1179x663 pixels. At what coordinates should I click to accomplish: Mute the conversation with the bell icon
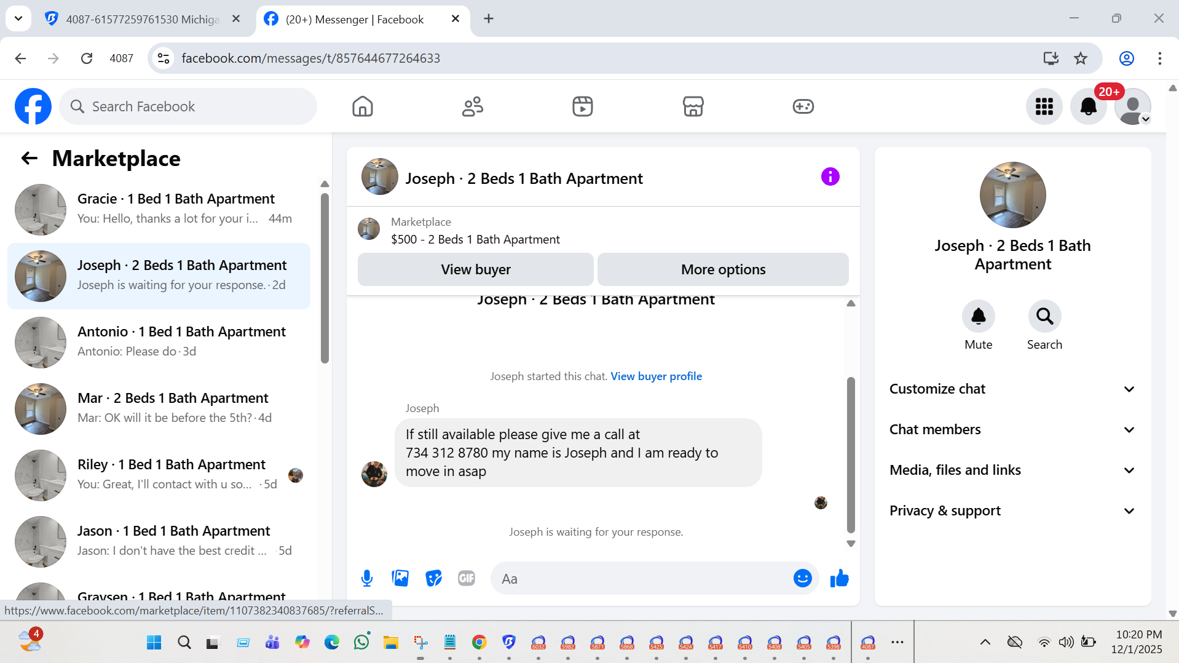click(x=978, y=316)
